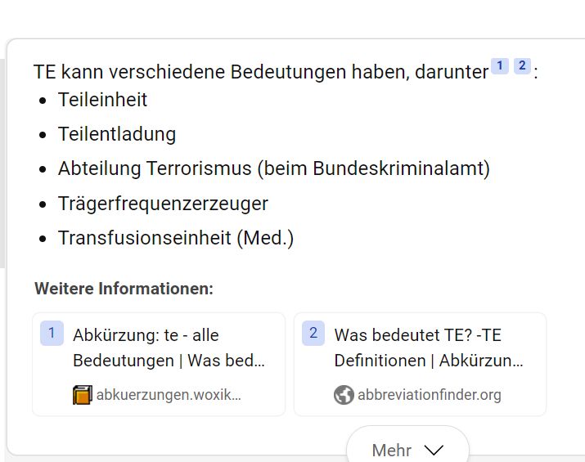
Task: Click the Trägerfrequenzerzeuger list entry
Action: (163, 204)
